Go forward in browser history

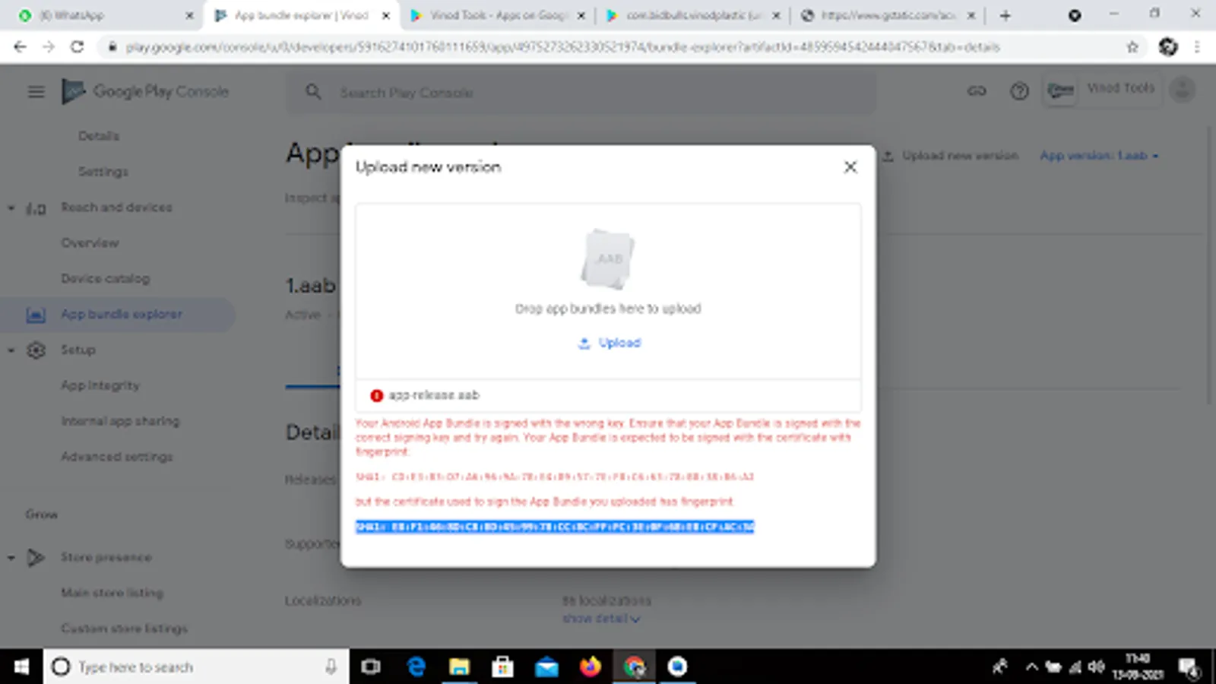tap(48, 47)
